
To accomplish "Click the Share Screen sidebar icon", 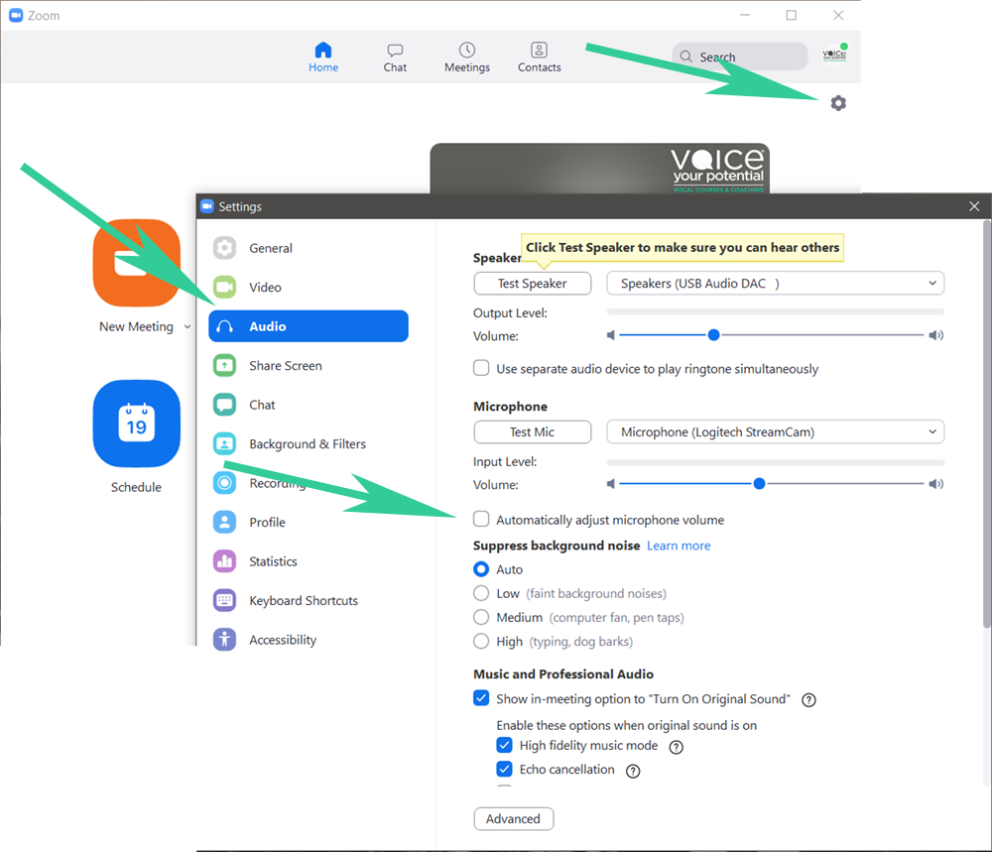I will click(x=224, y=366).
